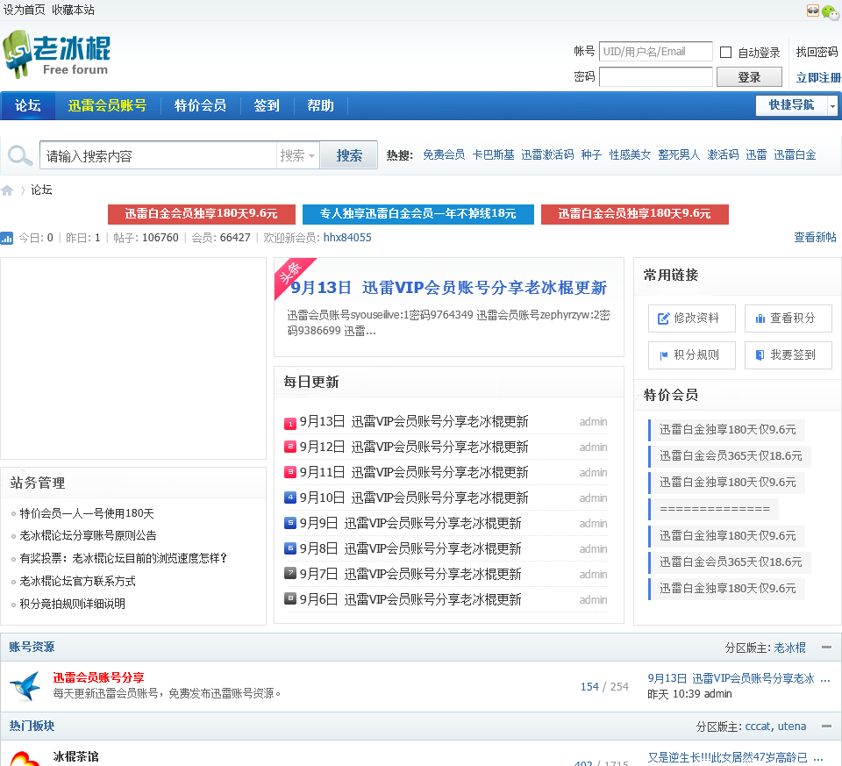
Task: Open the 迅雷会员账号分享 board title
Action: tap(99, 678)
